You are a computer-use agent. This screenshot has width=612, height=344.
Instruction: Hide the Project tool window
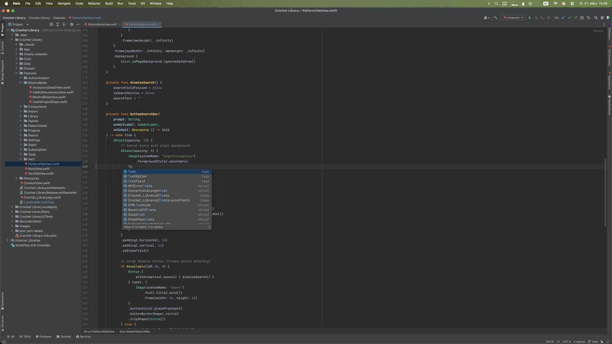[78, 24]
